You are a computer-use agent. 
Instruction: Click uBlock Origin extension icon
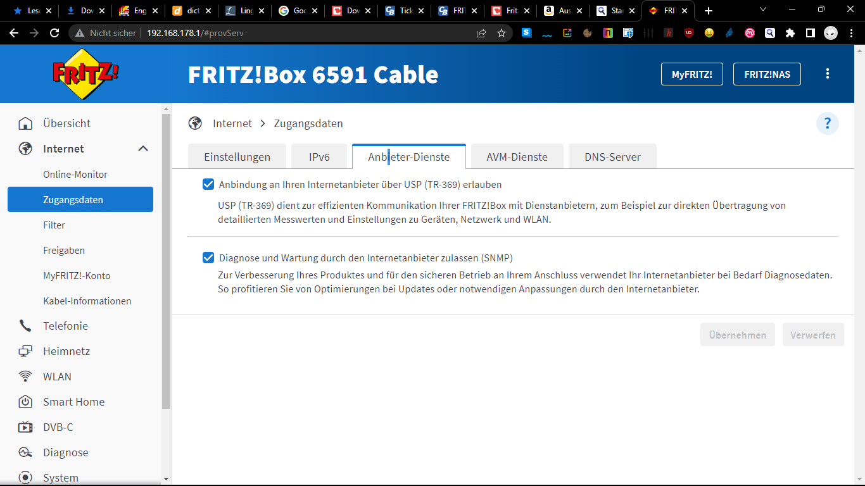point(689,33)
